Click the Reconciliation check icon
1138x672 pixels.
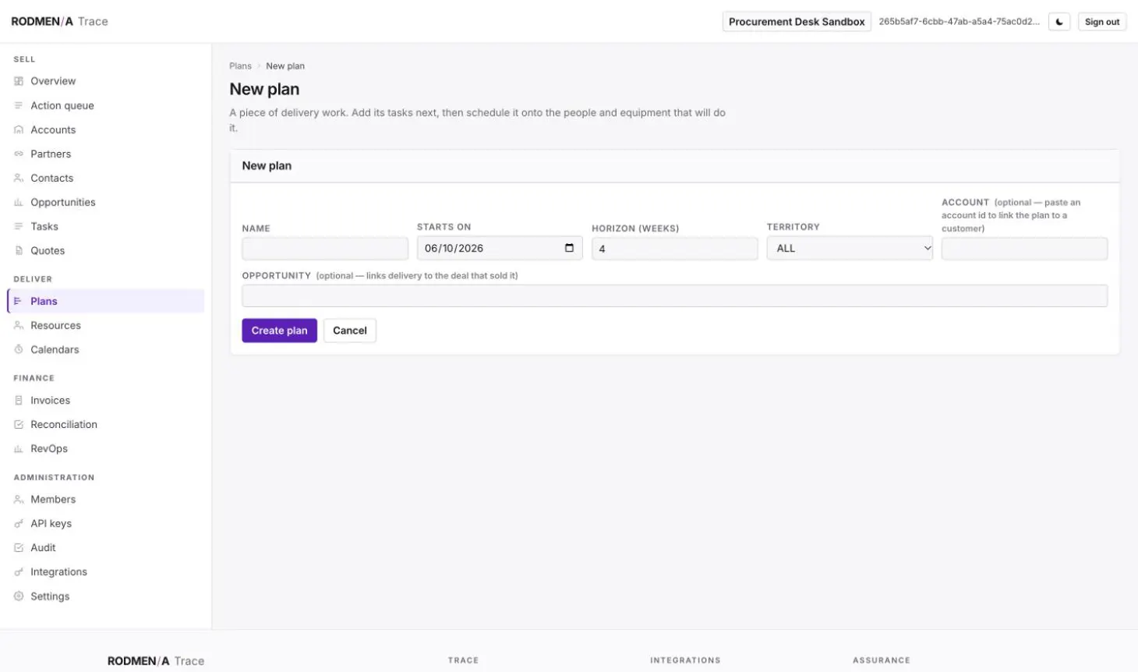tap(19, 424)
